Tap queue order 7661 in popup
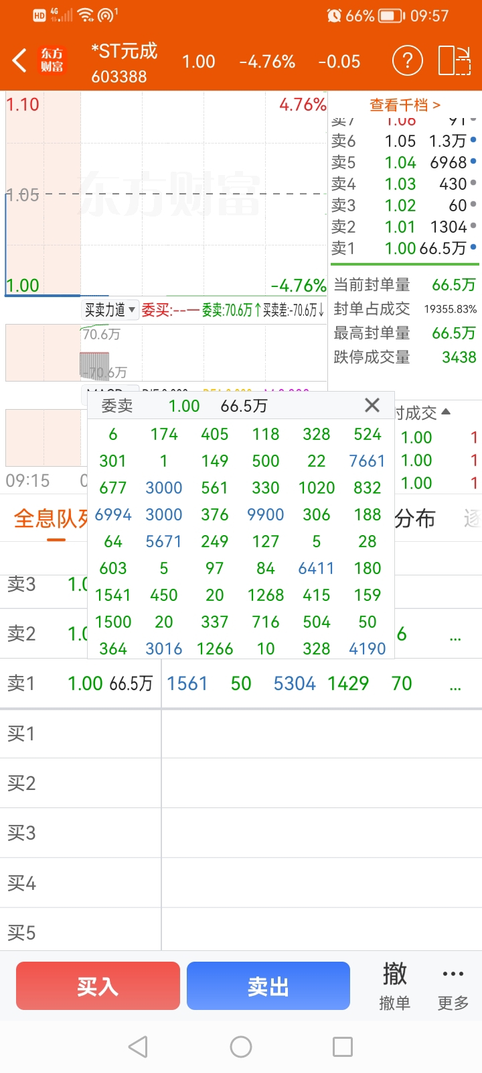 pyautogui.click(x=367, y=461)
